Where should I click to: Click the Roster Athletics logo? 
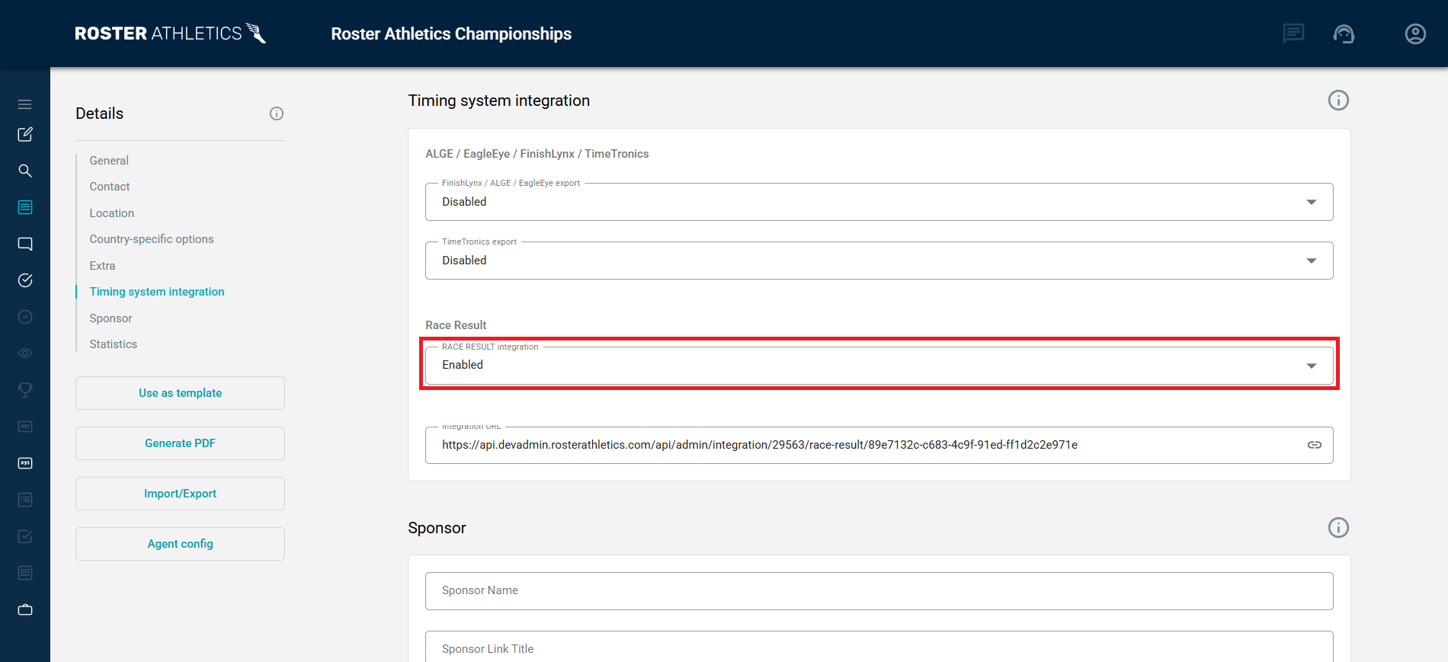coord(171,34)
